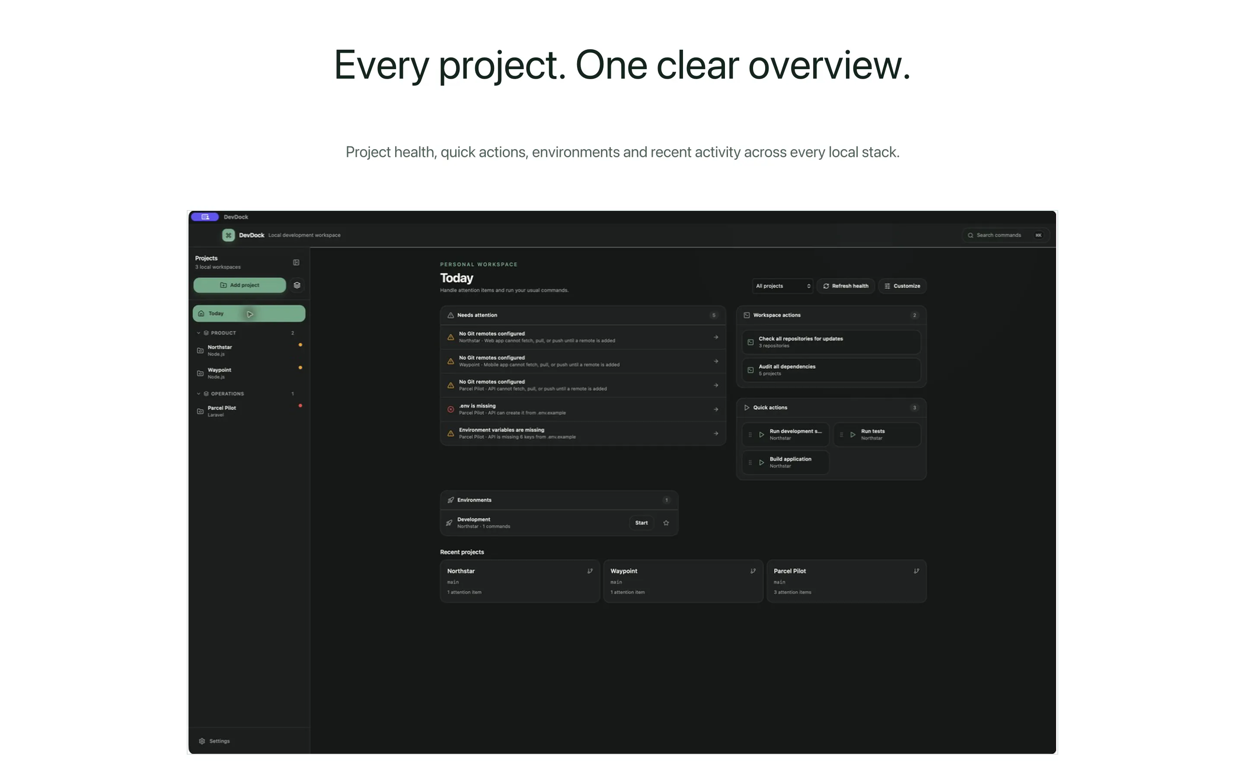The width and height of the screenshot is (1245, 778).
Task: Click the Workspace actions header title
Action: point(776,315)
